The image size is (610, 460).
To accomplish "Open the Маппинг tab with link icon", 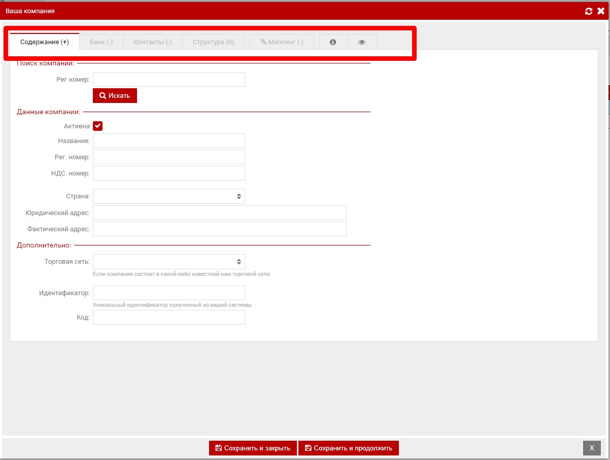I will coord(282,42).
